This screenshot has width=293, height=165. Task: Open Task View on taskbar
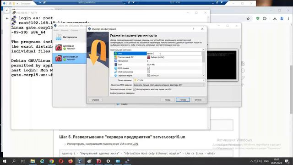(x=23, y=161)
